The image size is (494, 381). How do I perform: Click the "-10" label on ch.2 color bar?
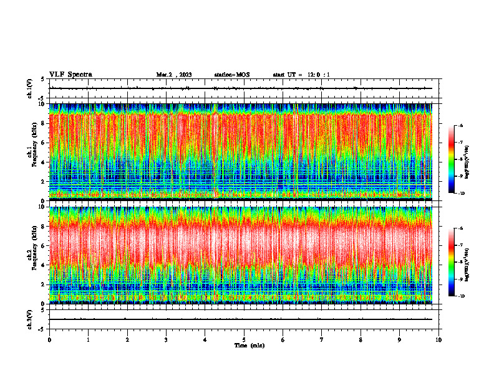tap(461, 296)
